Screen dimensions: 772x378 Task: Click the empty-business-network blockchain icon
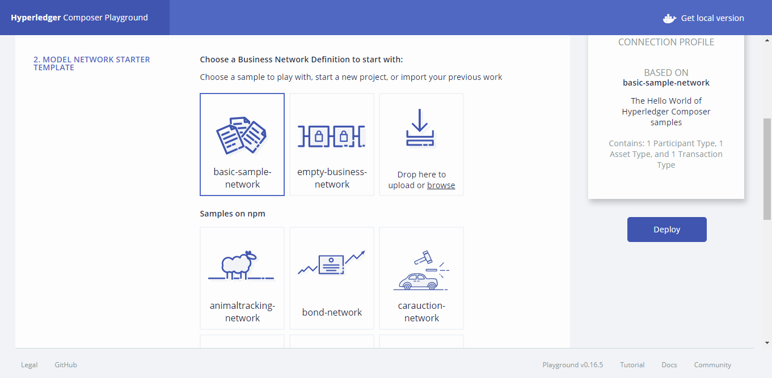pyautogui.click(x=332, y=136)
